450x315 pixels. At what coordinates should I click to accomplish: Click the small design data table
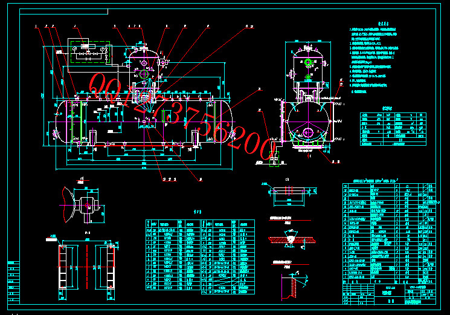click(393, 129)
